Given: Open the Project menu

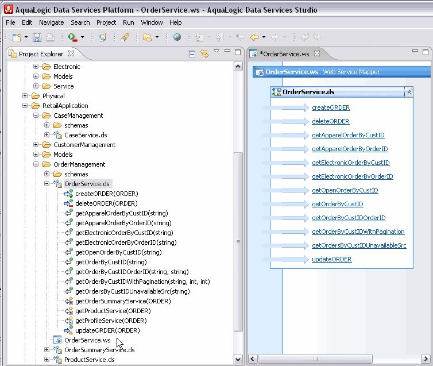Looking at the screenshot, I should [x=106, y=22].
